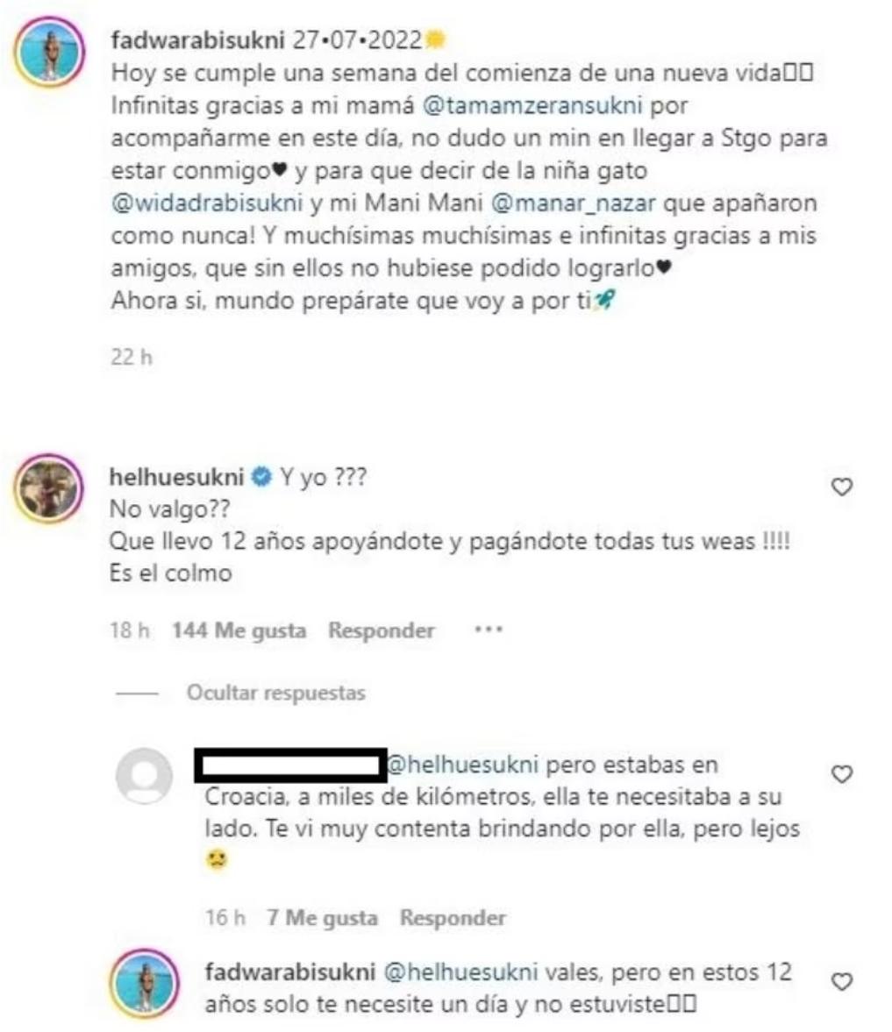View the 7 Me gusta likes list
892x1032 pixels.
pos(322,917)
